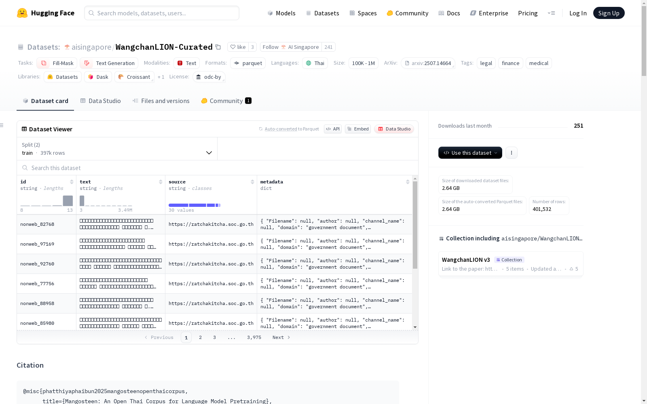Screen dimensions: 647x404
Task: Open Data Studio button in viewer header
Action: 394,129
